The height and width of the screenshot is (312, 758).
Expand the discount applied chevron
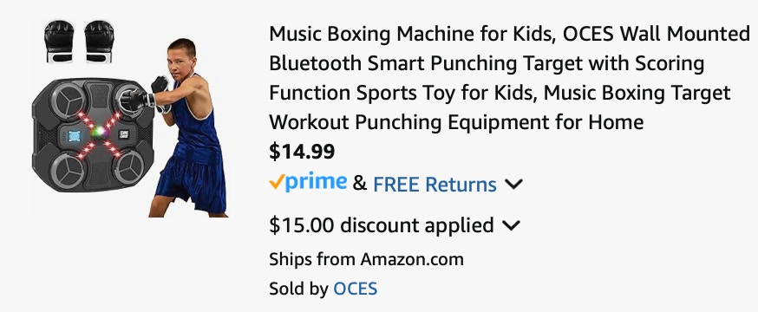click(511, 225)
